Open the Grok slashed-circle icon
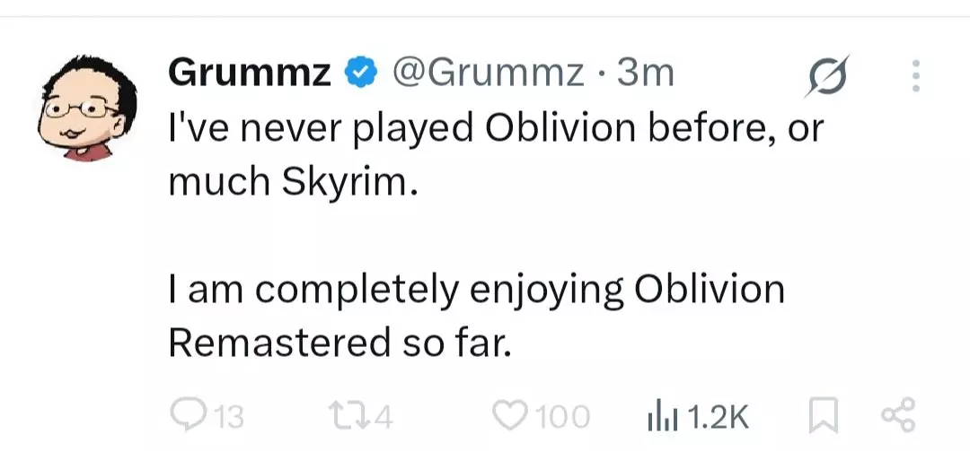 [824, 78]
